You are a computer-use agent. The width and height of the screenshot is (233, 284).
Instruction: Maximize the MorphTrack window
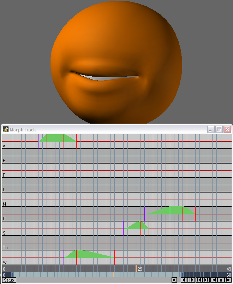tap(219, 130)
